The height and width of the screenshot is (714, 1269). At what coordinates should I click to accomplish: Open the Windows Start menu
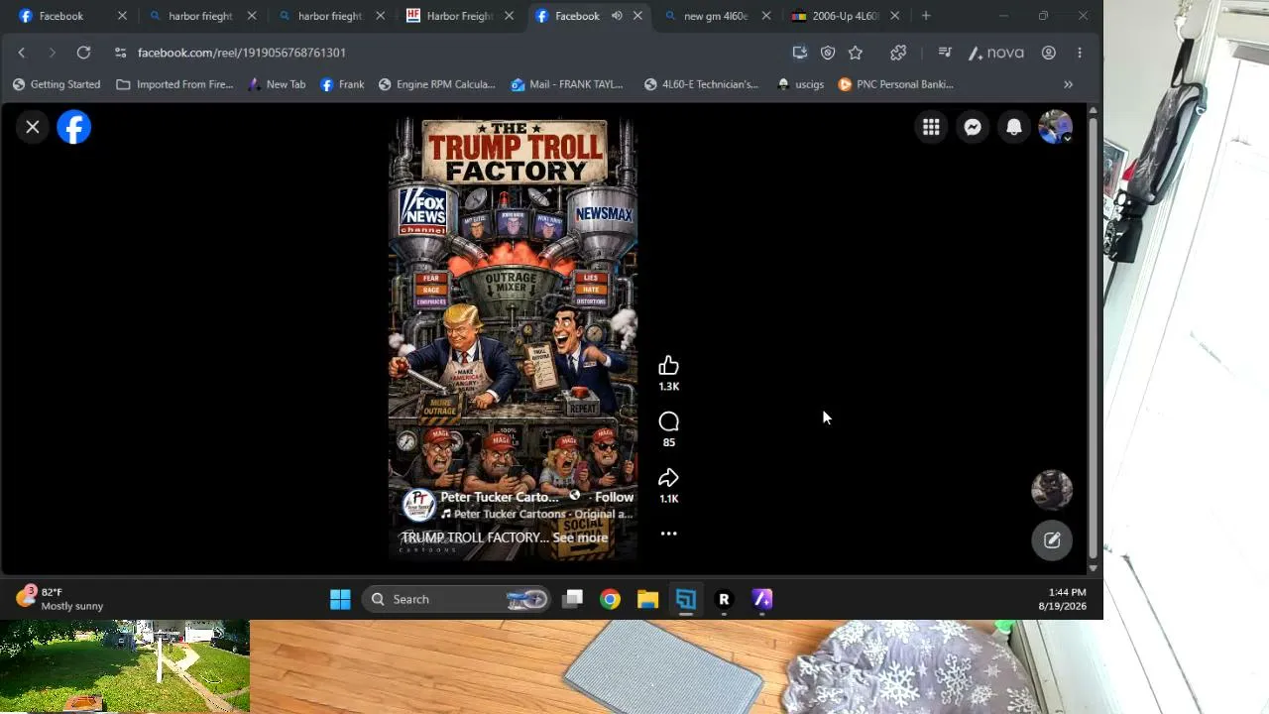tap(340, 599)
